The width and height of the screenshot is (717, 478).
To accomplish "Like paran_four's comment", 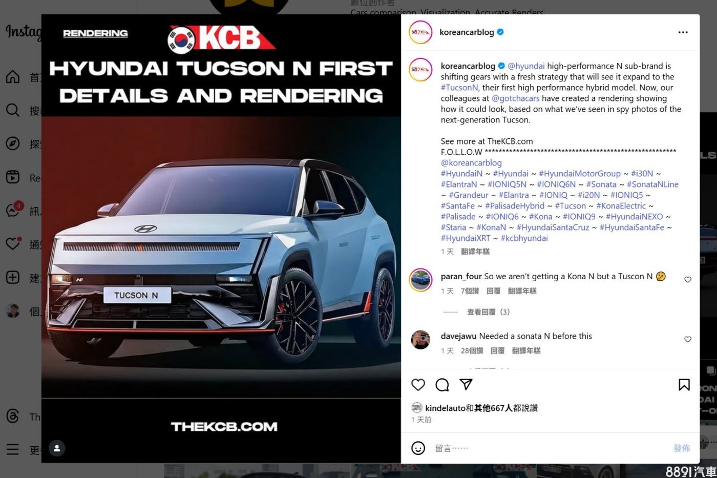I will (x=688, y=280).
